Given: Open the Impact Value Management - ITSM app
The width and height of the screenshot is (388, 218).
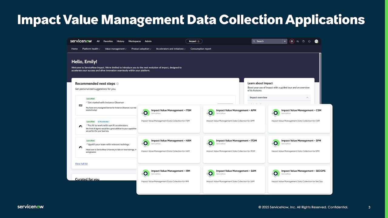Looking at the screenshot, I should pos(169,119).
